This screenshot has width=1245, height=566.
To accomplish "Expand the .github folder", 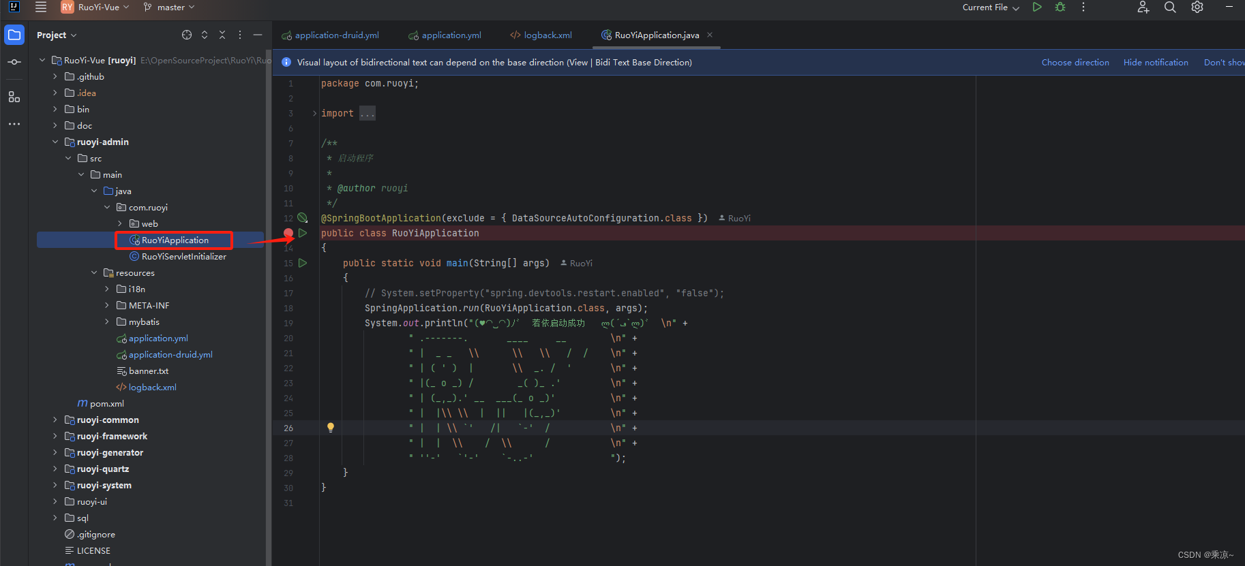I will coord(55,76).
